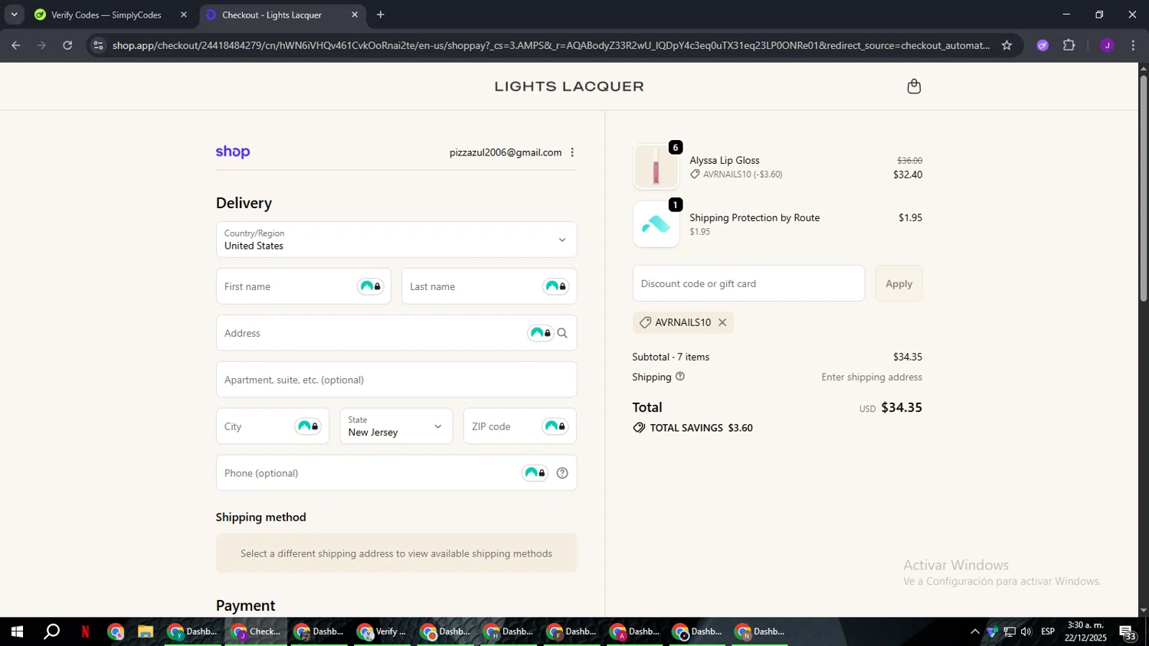The height and width of the screenshot is (646, 1149).
Task: Reload the checkout page
Action: pyautogui.click(x=67, y=45)
